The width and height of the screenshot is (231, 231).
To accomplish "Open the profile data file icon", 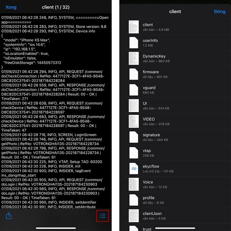I will tap(134, 200).
